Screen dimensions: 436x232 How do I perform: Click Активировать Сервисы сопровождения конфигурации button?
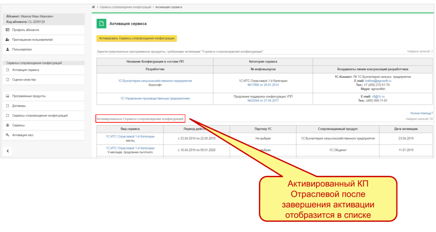click(137, 38)
